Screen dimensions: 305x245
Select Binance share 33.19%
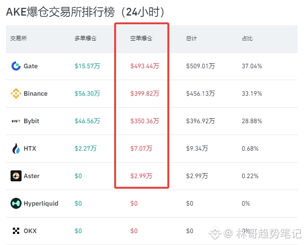pyautogui.click(x=252, y=93)
